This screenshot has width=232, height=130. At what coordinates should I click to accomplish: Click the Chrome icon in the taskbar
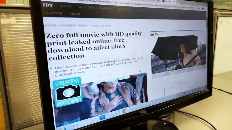(x=125, y=111)
